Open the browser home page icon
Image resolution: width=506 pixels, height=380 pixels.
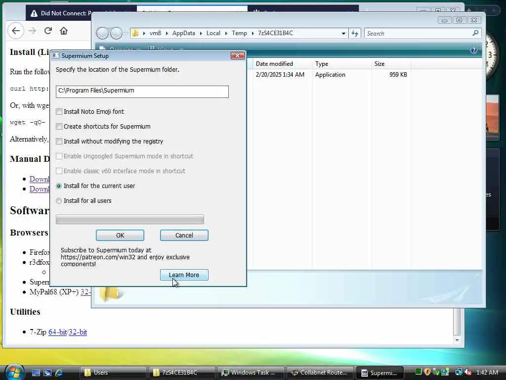[x=64, y=31]
